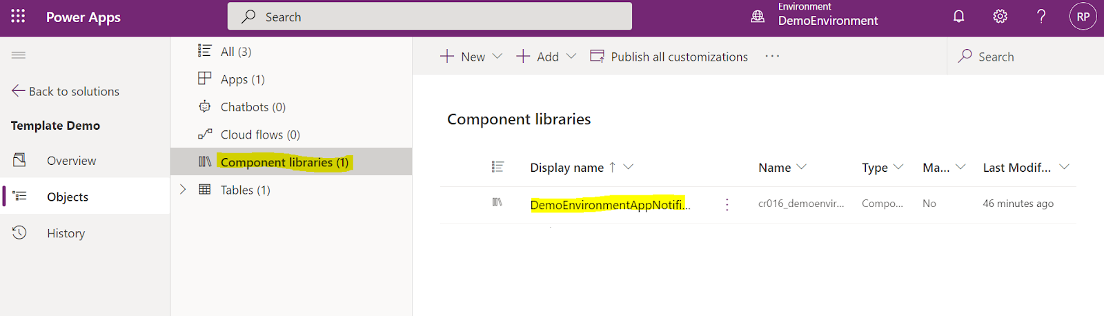Expand the Tables node chevron
1104x316 pixels.
183,189
